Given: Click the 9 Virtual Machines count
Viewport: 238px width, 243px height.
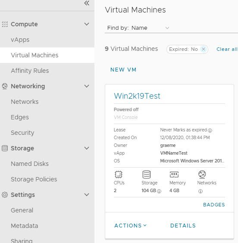Looking at the screenshot, I should pos(132,49).
